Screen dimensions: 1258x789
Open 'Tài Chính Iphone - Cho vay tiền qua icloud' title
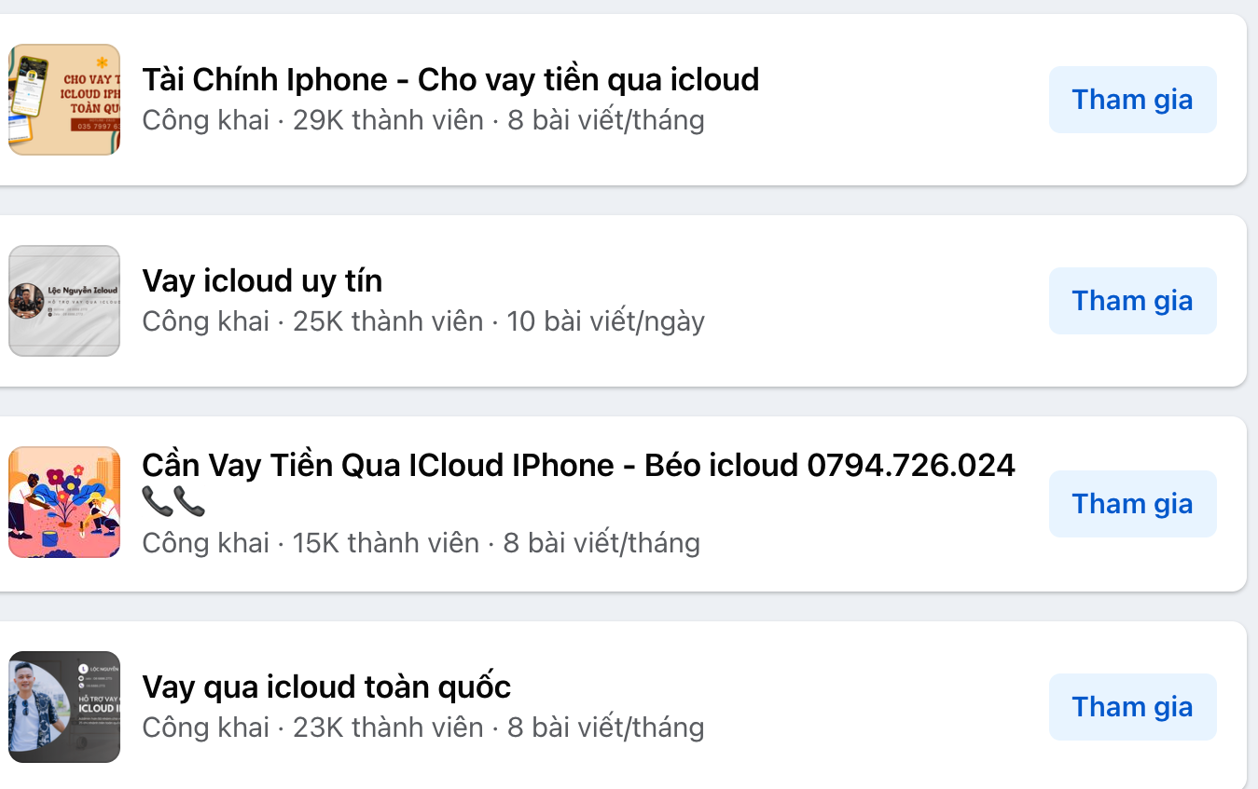[x=450, y=79]
